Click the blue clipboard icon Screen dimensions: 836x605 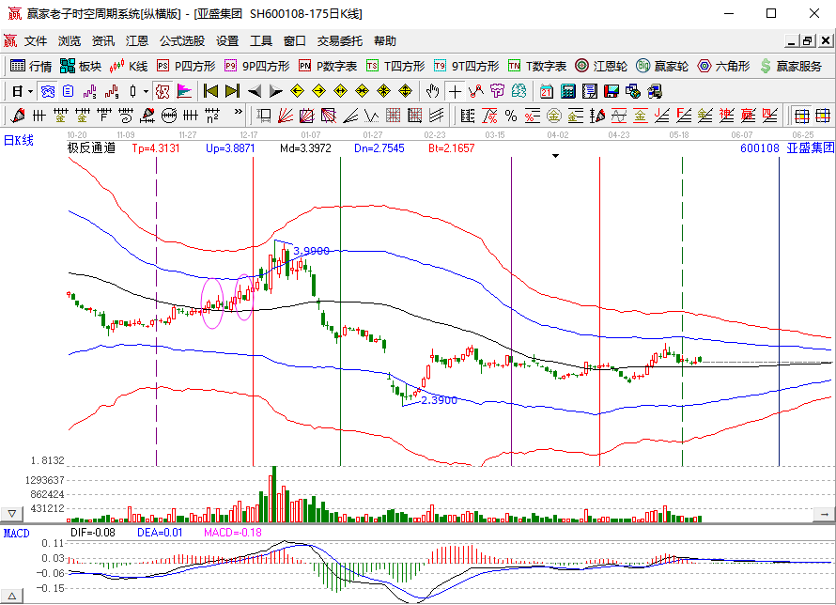point(69,92)
